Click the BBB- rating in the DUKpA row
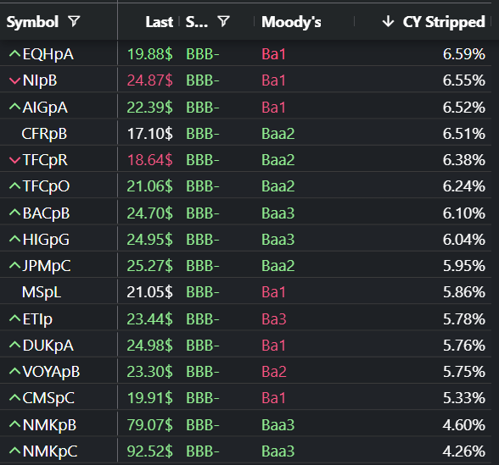499x465 pixels. point(203,345)
